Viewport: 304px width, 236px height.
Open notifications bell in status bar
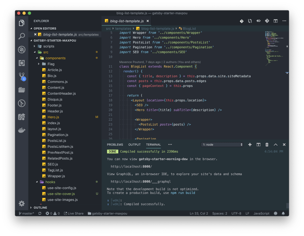click(283, 213)
